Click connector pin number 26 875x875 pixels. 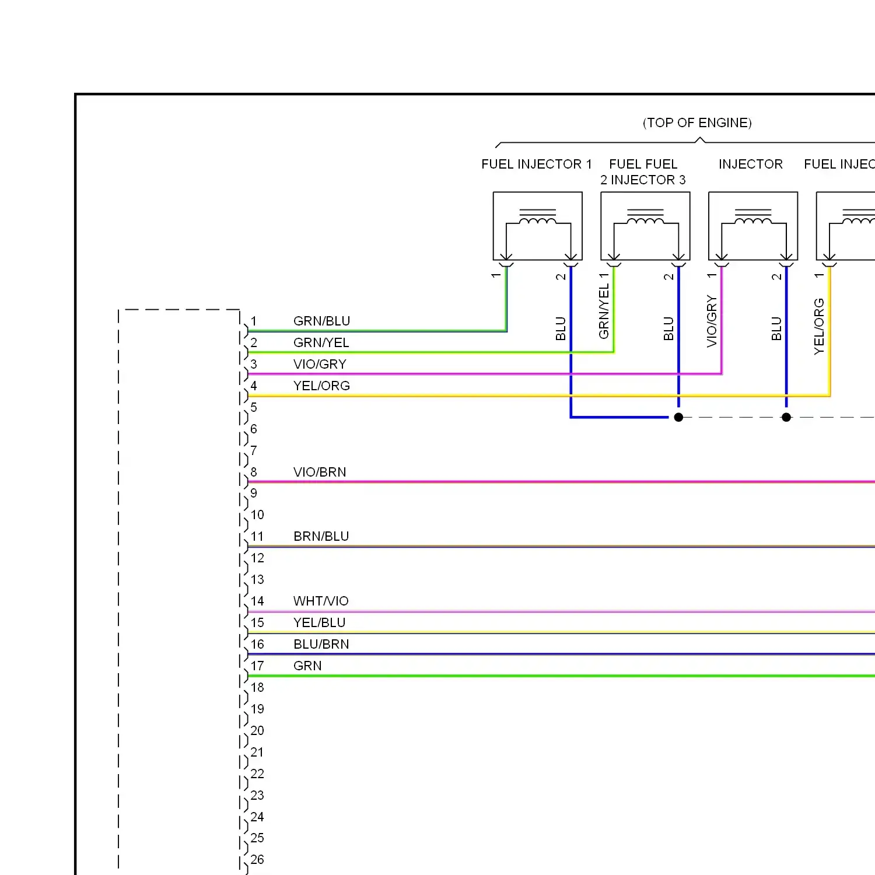(257, 860)
